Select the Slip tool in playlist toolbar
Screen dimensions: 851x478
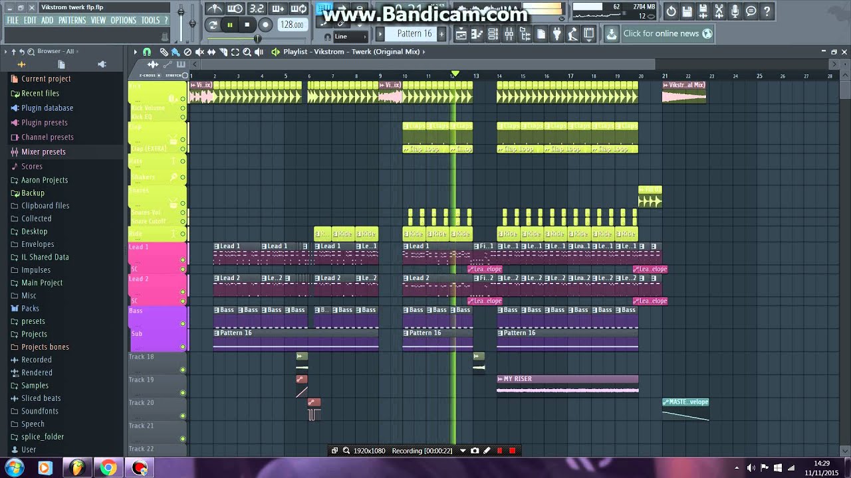211,52
